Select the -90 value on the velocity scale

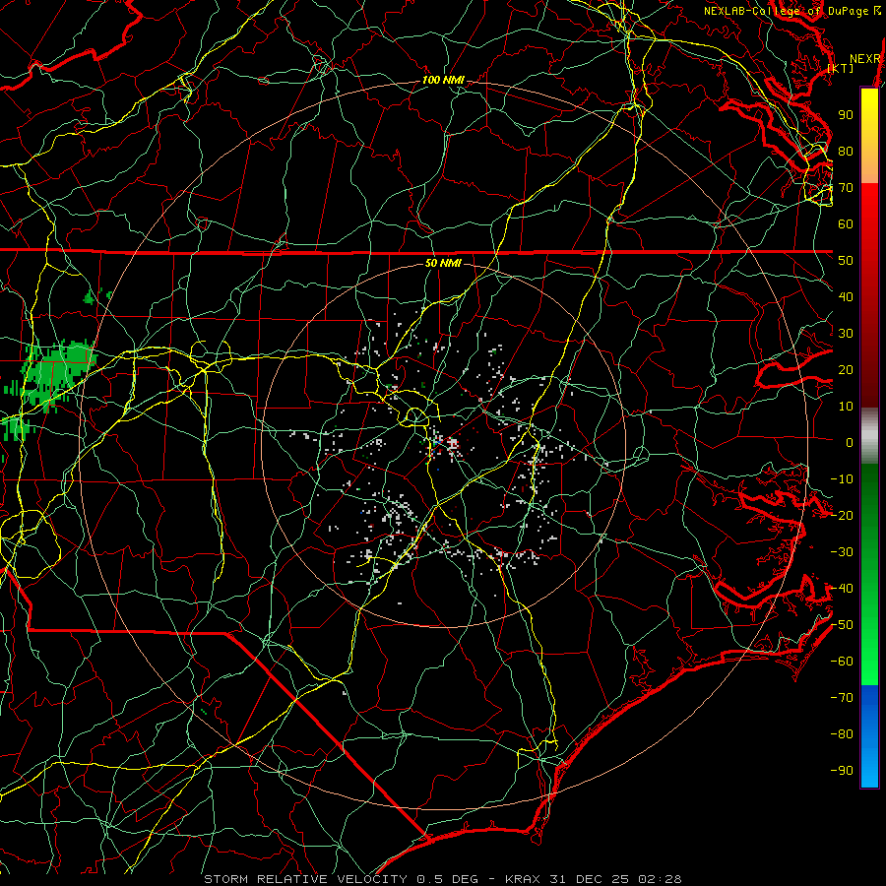coord(842,771)
